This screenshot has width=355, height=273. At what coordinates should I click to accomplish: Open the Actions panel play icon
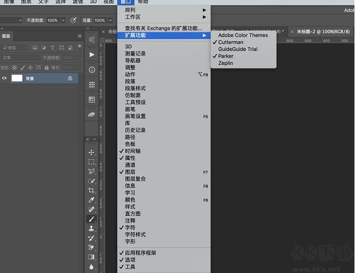91,55
